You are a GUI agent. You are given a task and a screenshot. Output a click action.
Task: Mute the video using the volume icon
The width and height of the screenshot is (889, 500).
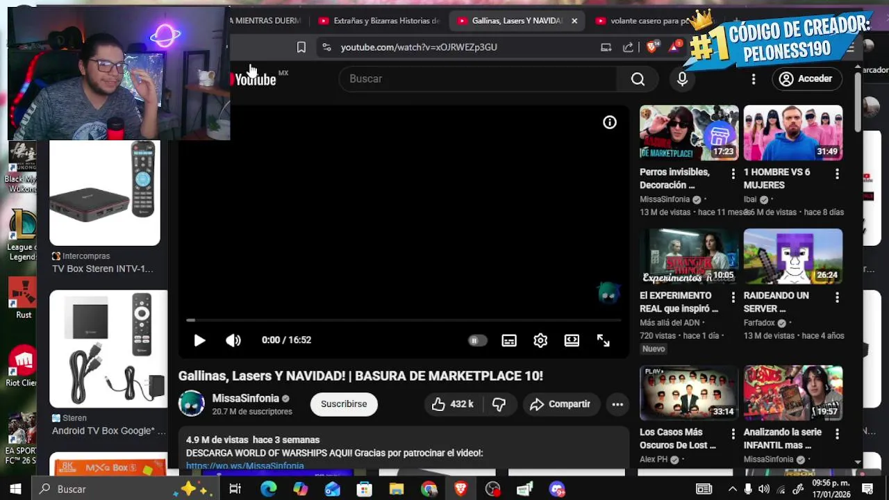(x=233, y=340)
